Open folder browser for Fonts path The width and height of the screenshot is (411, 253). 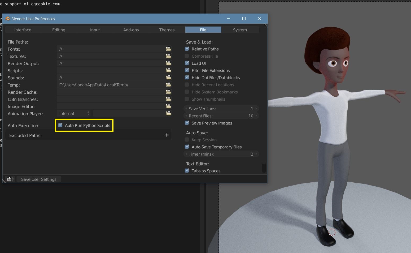coord(168,49)
